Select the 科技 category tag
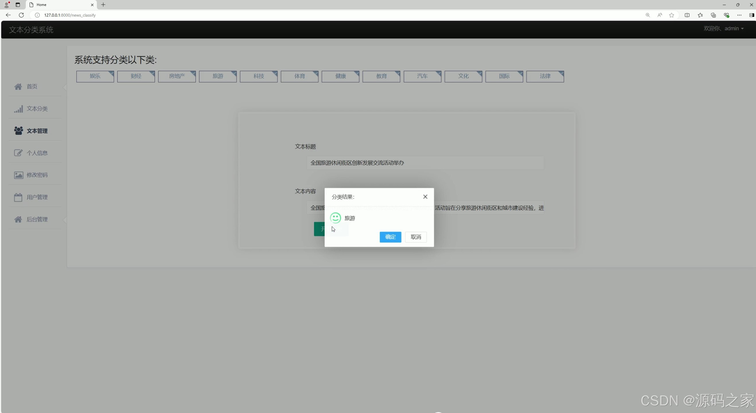This screenshot has width=756, height=413. (259, 76)
